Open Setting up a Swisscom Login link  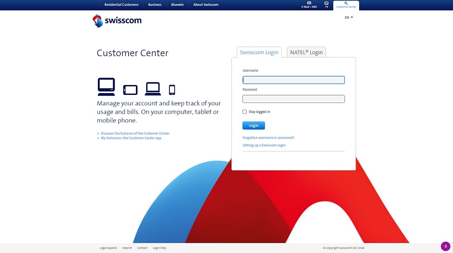click(264, 145)
